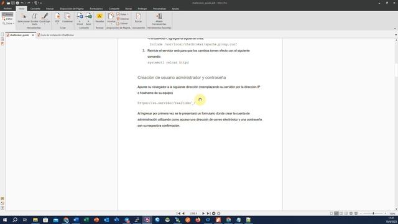The image size is (398, 224).
Task: Go to the previous page
Action: (x=183, y=213)
